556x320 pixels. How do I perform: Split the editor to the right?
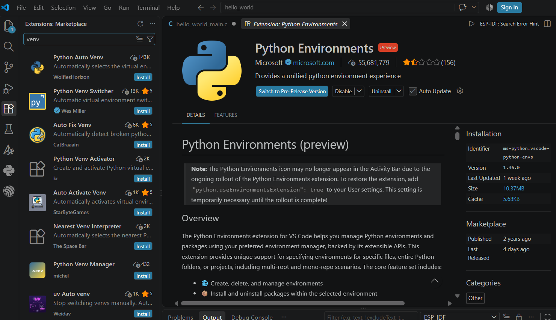coord(547,24)
